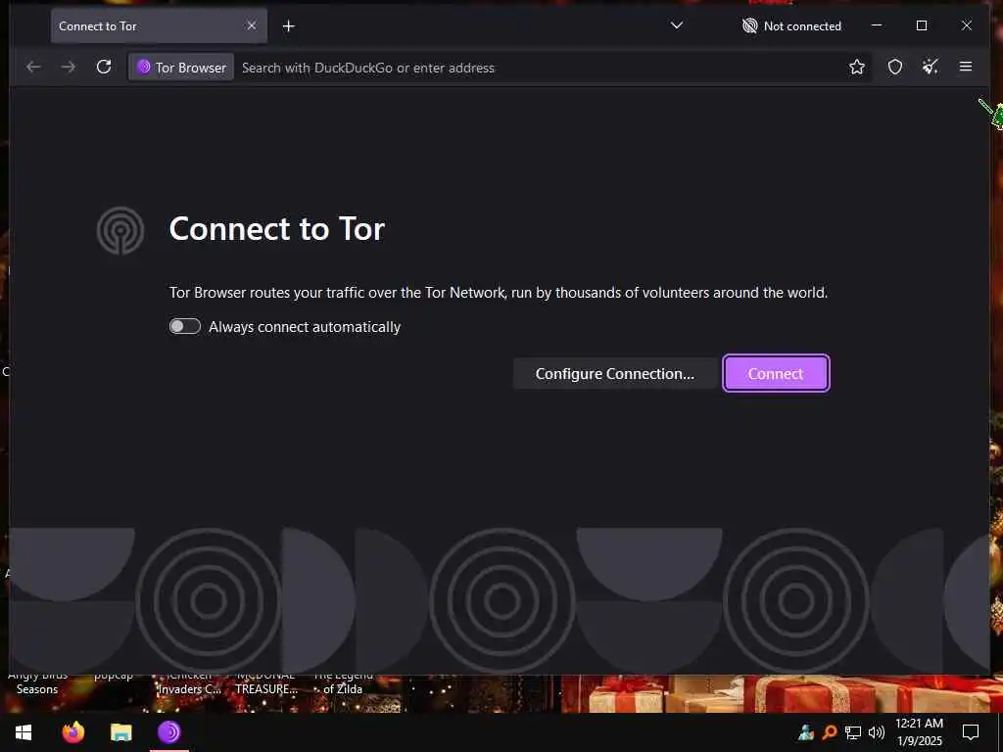
Task: Open the Windows Start menu
Action: tap(24, 732)
